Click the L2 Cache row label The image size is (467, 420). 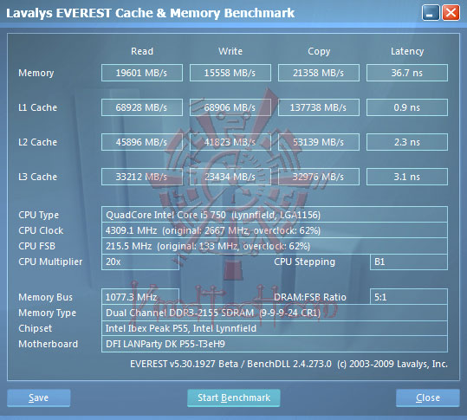pos(37,142)
